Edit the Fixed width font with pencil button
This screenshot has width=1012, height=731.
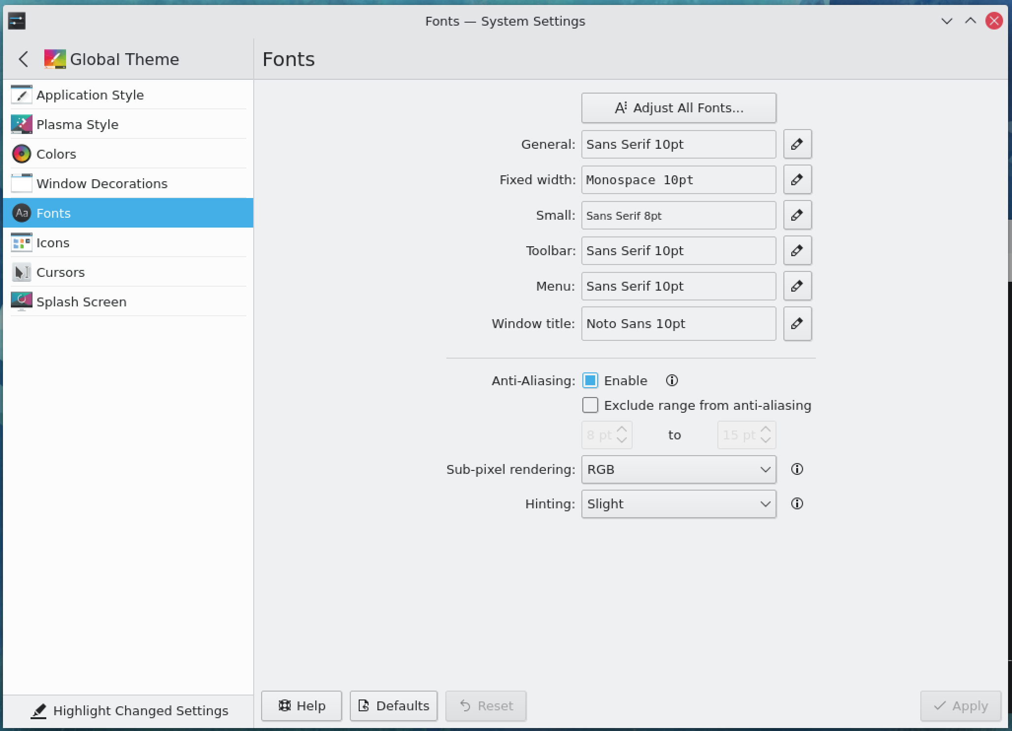(x=797, y=180)
